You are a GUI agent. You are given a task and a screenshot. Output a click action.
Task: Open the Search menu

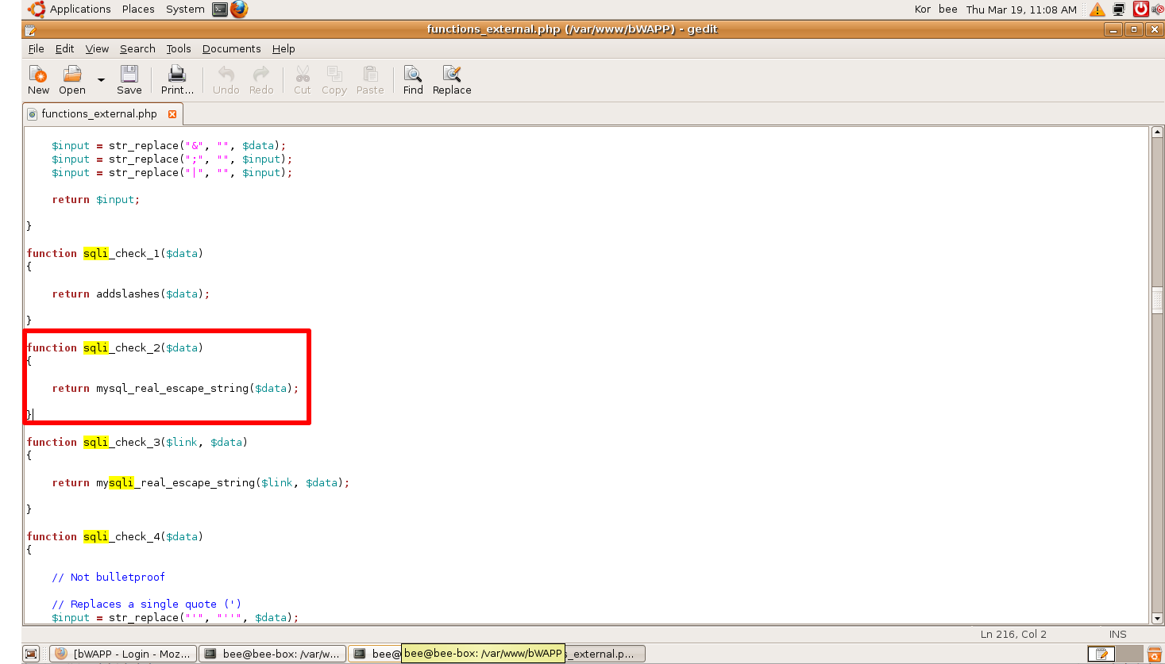pyautogui.click(x=137, y=49)
